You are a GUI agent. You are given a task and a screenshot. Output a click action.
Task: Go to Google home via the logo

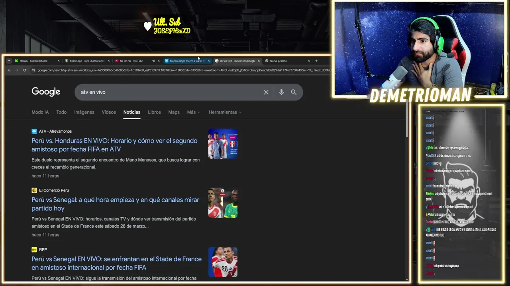click(46, 92)
